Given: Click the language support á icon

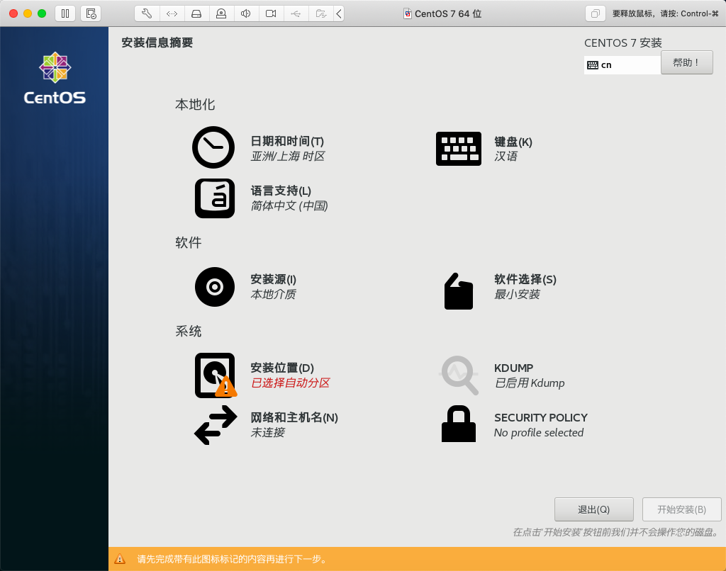Looking at the screenshot, I should pos(215,198).
